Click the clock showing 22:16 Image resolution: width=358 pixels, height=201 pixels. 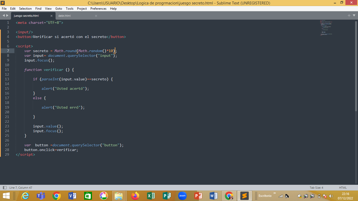tap(345, 194)
